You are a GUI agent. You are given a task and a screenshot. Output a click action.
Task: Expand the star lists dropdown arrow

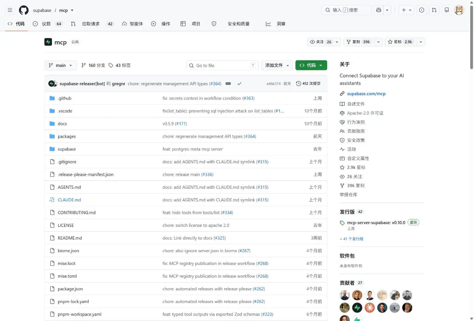pos(421,42)
